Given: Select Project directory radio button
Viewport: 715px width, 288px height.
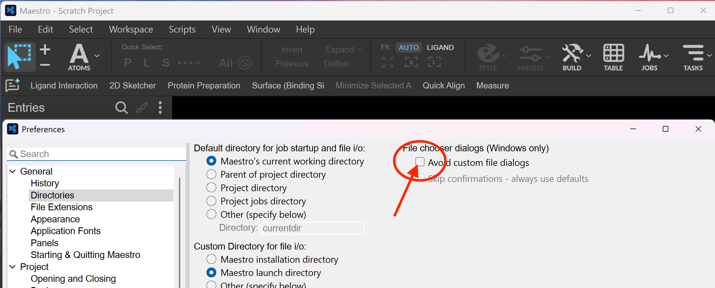Looking at the screenshot, I should pyautogui.click(x=211, y=188).
